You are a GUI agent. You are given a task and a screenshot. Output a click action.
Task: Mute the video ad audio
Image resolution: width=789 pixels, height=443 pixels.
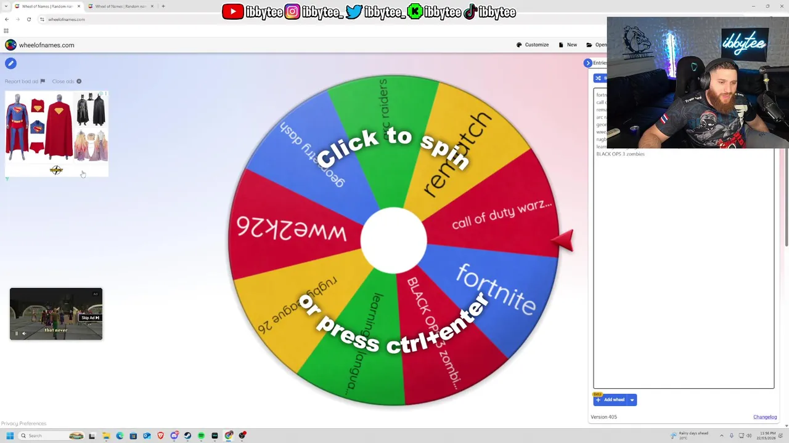24,333
